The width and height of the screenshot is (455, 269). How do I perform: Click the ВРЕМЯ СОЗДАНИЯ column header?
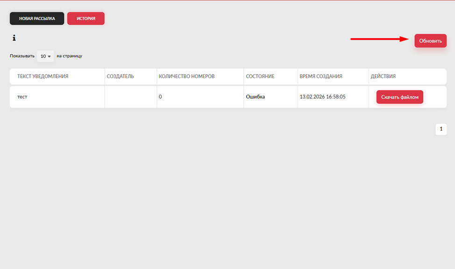pyautogui.click(x=321, y=76)
